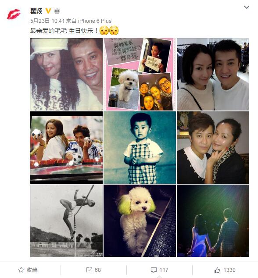
Task: Click the comment bubble icon
Action: (154, 270)
